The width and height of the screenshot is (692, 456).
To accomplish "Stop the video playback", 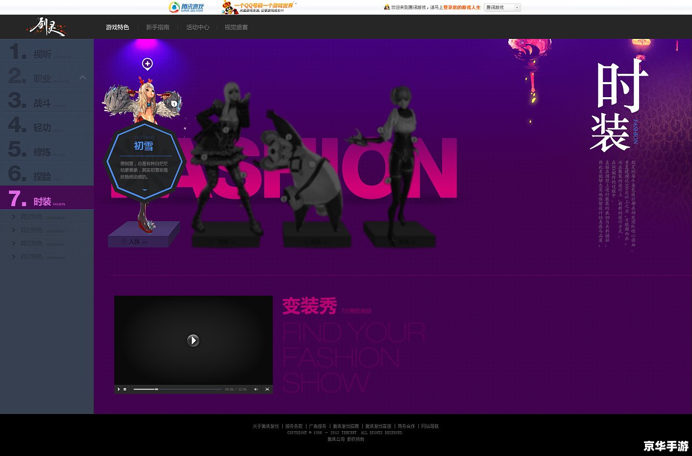I will (x=125, y=389).
